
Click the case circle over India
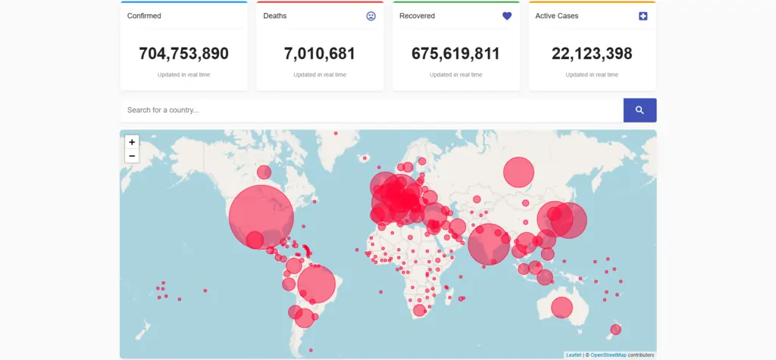(489, 244)
